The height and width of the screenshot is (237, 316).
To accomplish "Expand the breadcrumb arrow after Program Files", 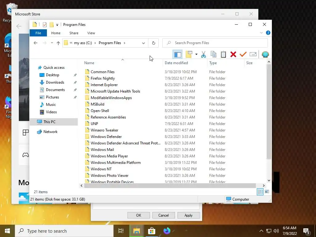I will point(125,43).
